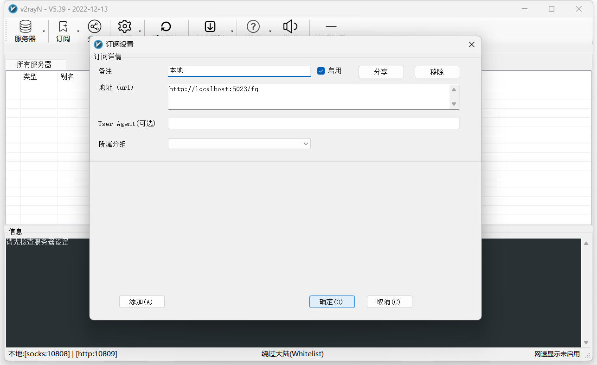Click the check update download icon
597x365 pixels.
[x=210, y=26]
